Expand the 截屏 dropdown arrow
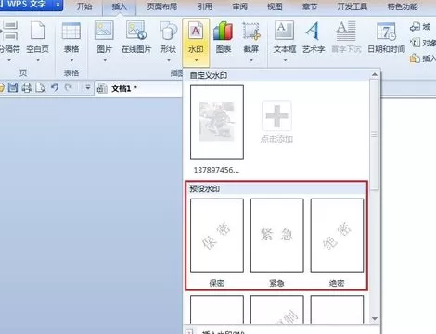The width and height of the screenshot is (436, 334). tap(251, 60)
